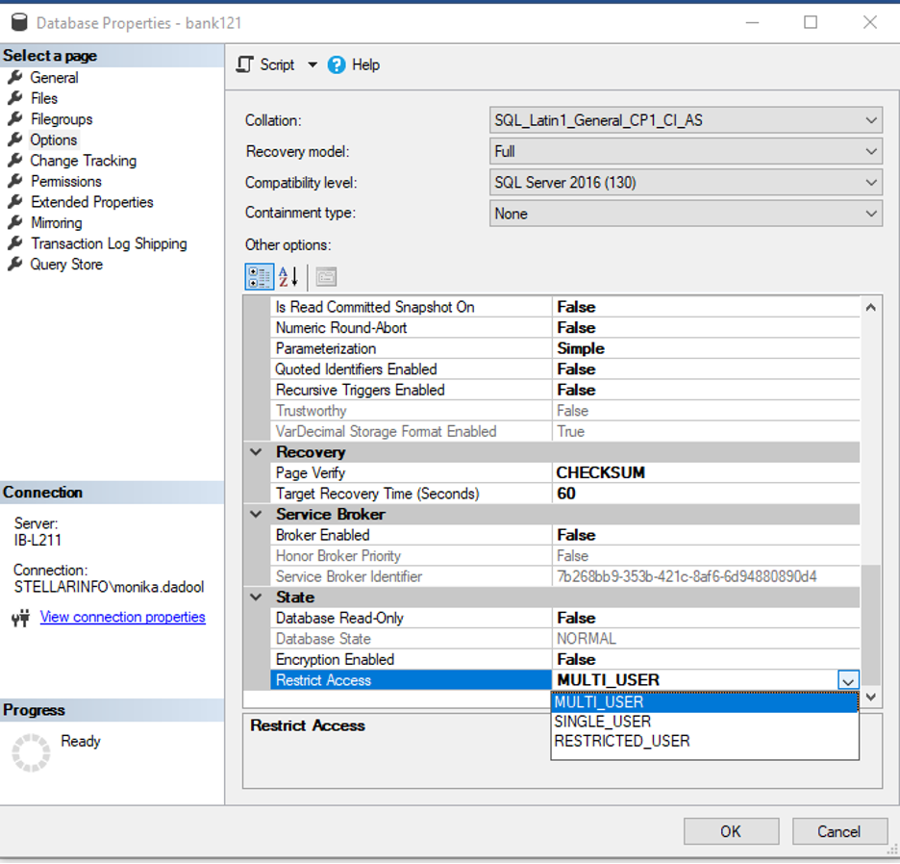The width and height of the screenshot is (900, 864).
Task: Collapse the State section
Action: 256,597
